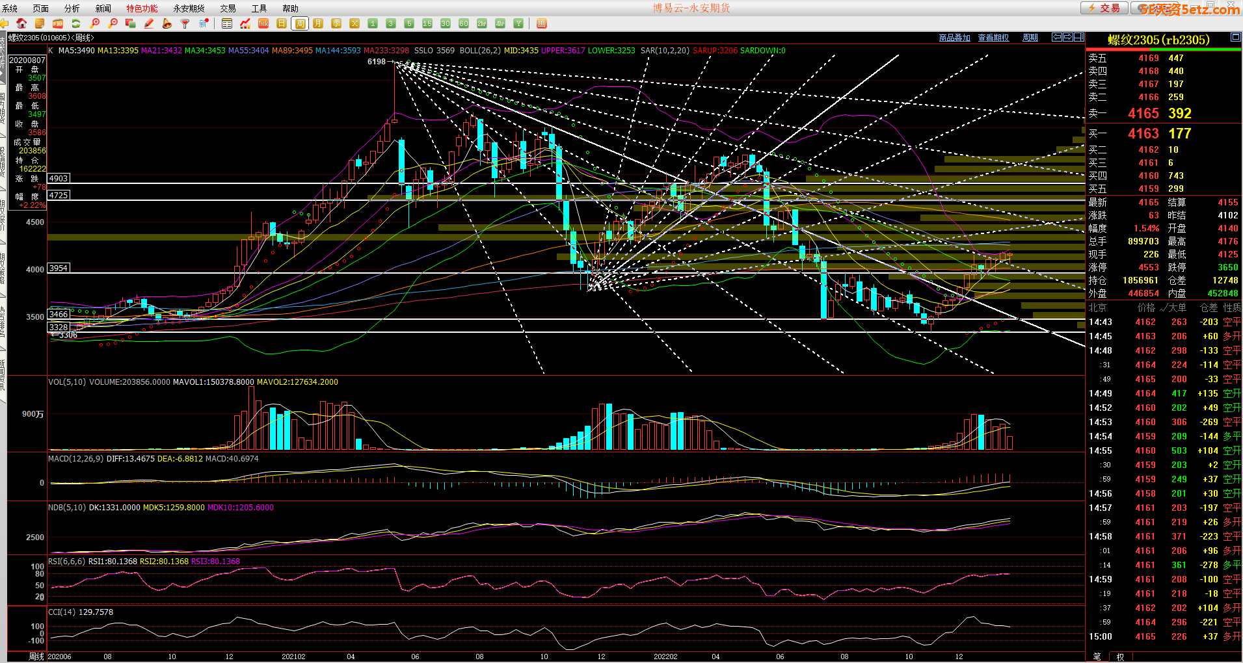Click the 商品叠加 link
This screenshot has height=663, width=1243.
[x=954, y=38]
